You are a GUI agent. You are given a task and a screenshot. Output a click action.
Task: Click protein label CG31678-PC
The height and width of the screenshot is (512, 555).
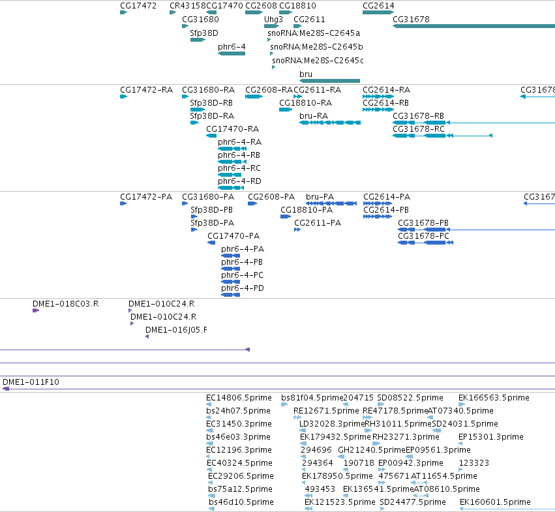pyautogui.click(x=423, y=236)
